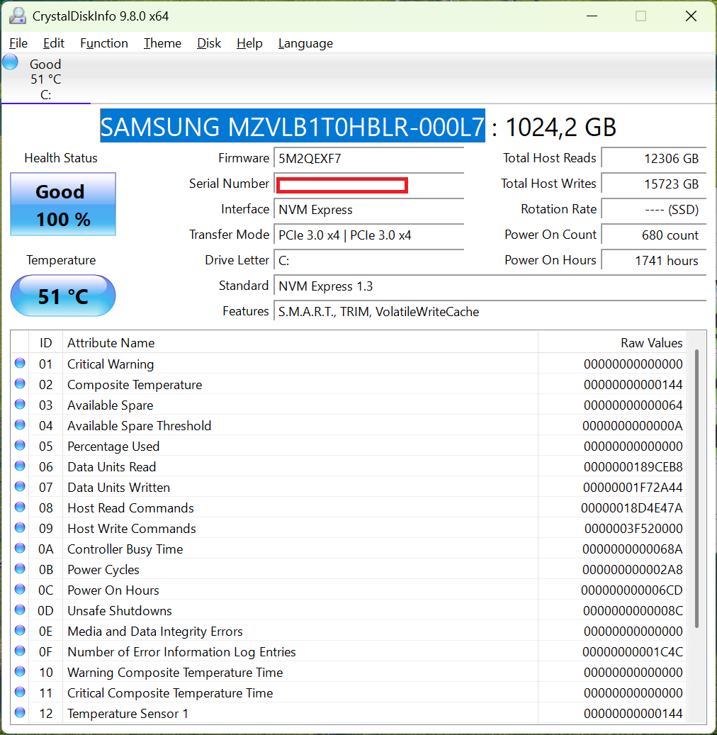The height and width of the screenshot is (735, 717).
Task: Open the Language menu
Action: tap(305, 43)
